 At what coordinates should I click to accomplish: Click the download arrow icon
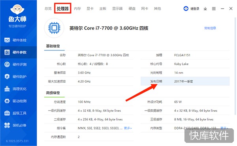click(205, 9)
